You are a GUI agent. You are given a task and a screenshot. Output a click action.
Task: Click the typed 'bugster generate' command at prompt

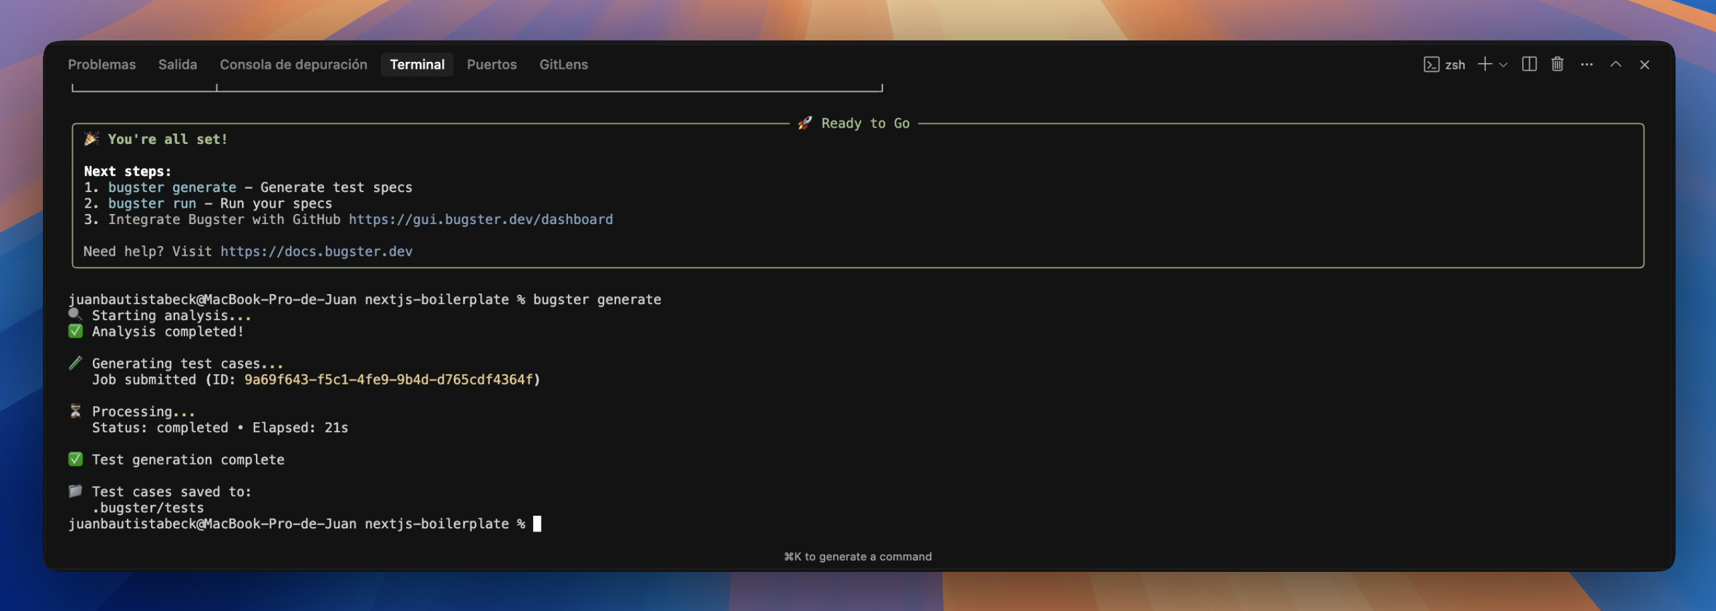click(597, 300)
